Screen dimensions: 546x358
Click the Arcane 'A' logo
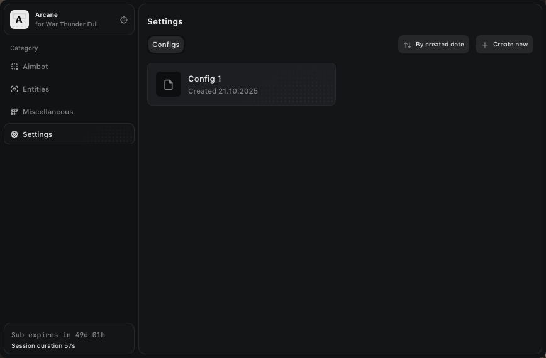[x=19, y=20]
